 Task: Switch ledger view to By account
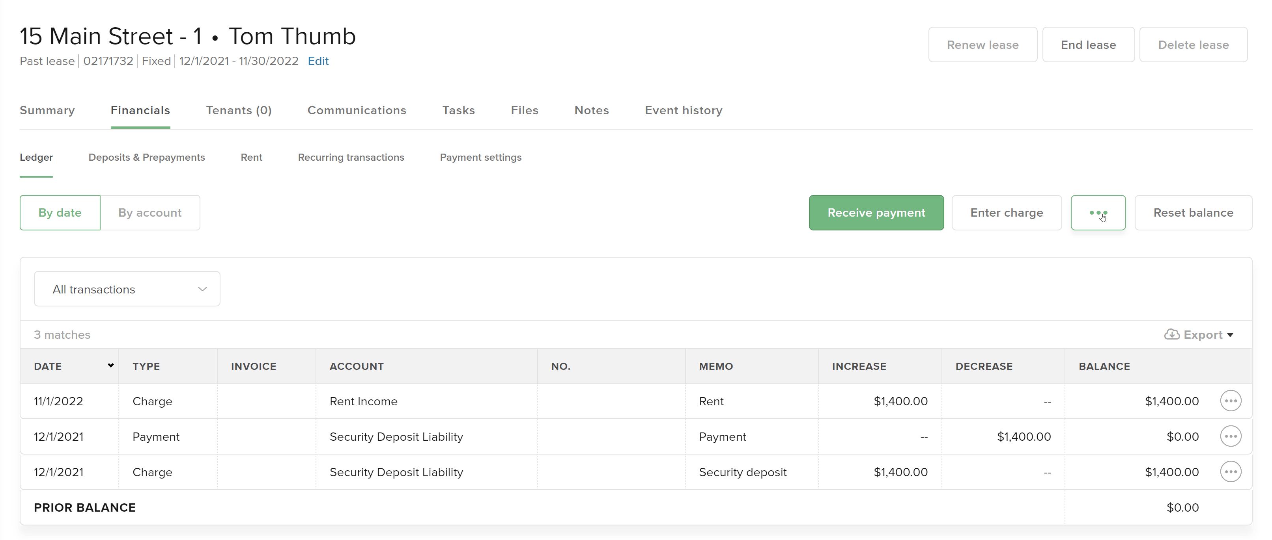click(149, 213)
